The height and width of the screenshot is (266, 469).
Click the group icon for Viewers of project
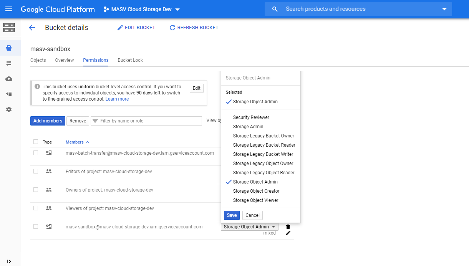tap(49, 208)
